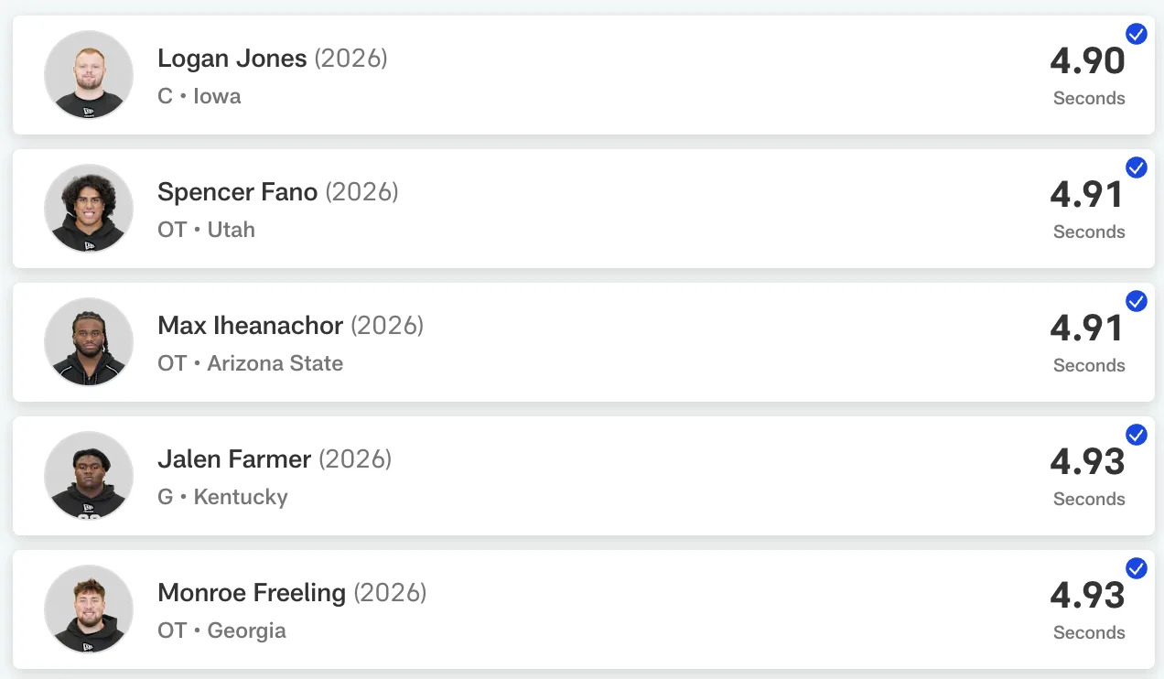Click Logan Jones's 4.90 seconds time
Viewport: 1164px width, 679px height.
click(1087, 61)
